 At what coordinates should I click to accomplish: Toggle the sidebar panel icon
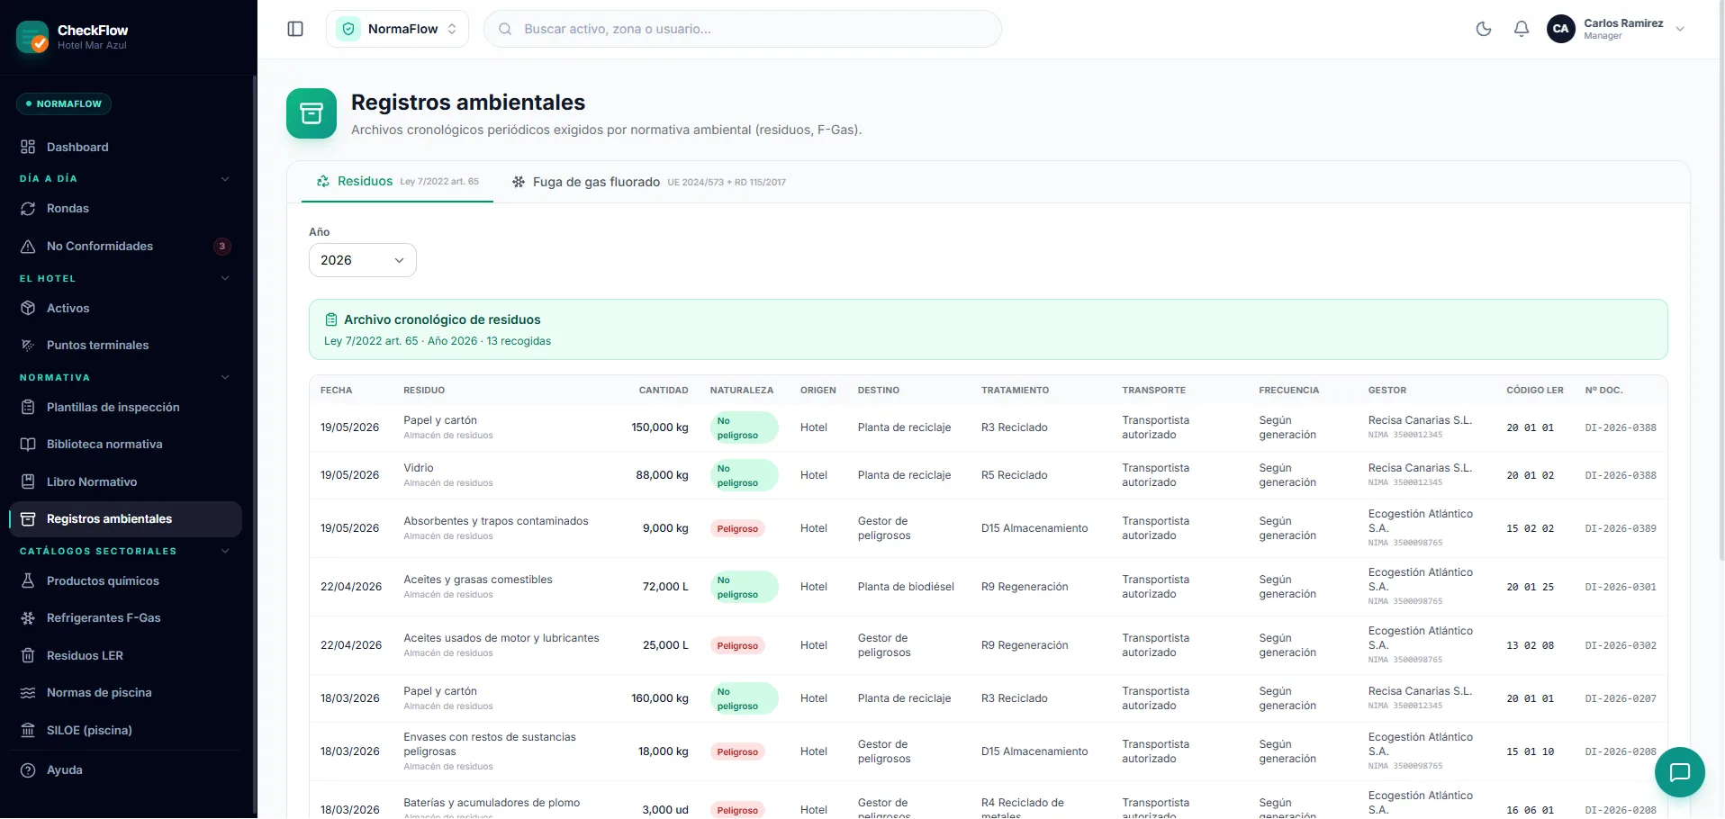[295, 29]
